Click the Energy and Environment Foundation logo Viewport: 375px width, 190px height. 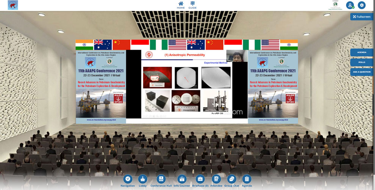(335, 5)
